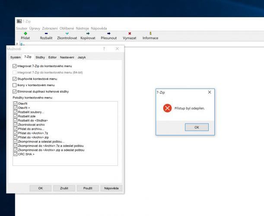This screenshot has width=264, height=216.
Task: Uncheck Zkomprimovat do <Archiv>.7z a odeslat poštou
Action: click(15, 146)
